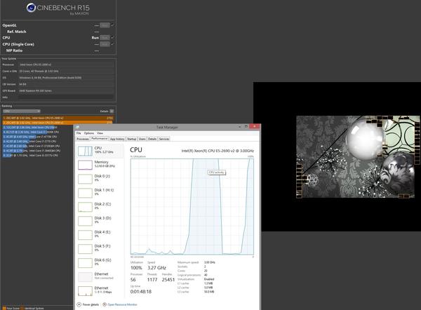Open the Options menu in Task Manager
421x310 pixels.
(89, 133)
